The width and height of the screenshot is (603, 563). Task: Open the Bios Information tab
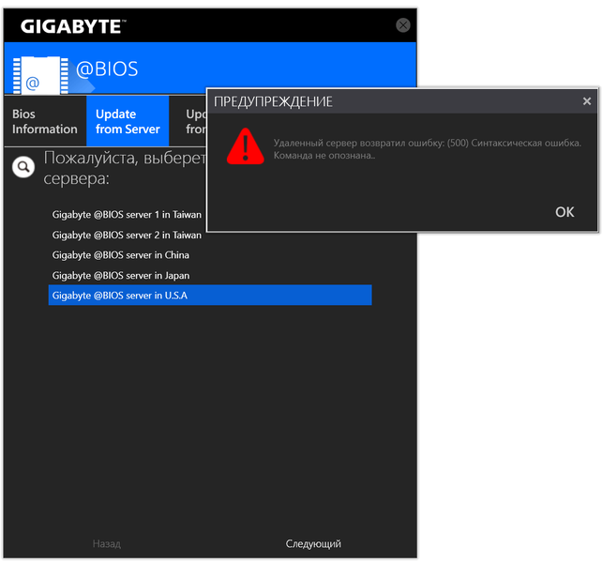(45, 121)
